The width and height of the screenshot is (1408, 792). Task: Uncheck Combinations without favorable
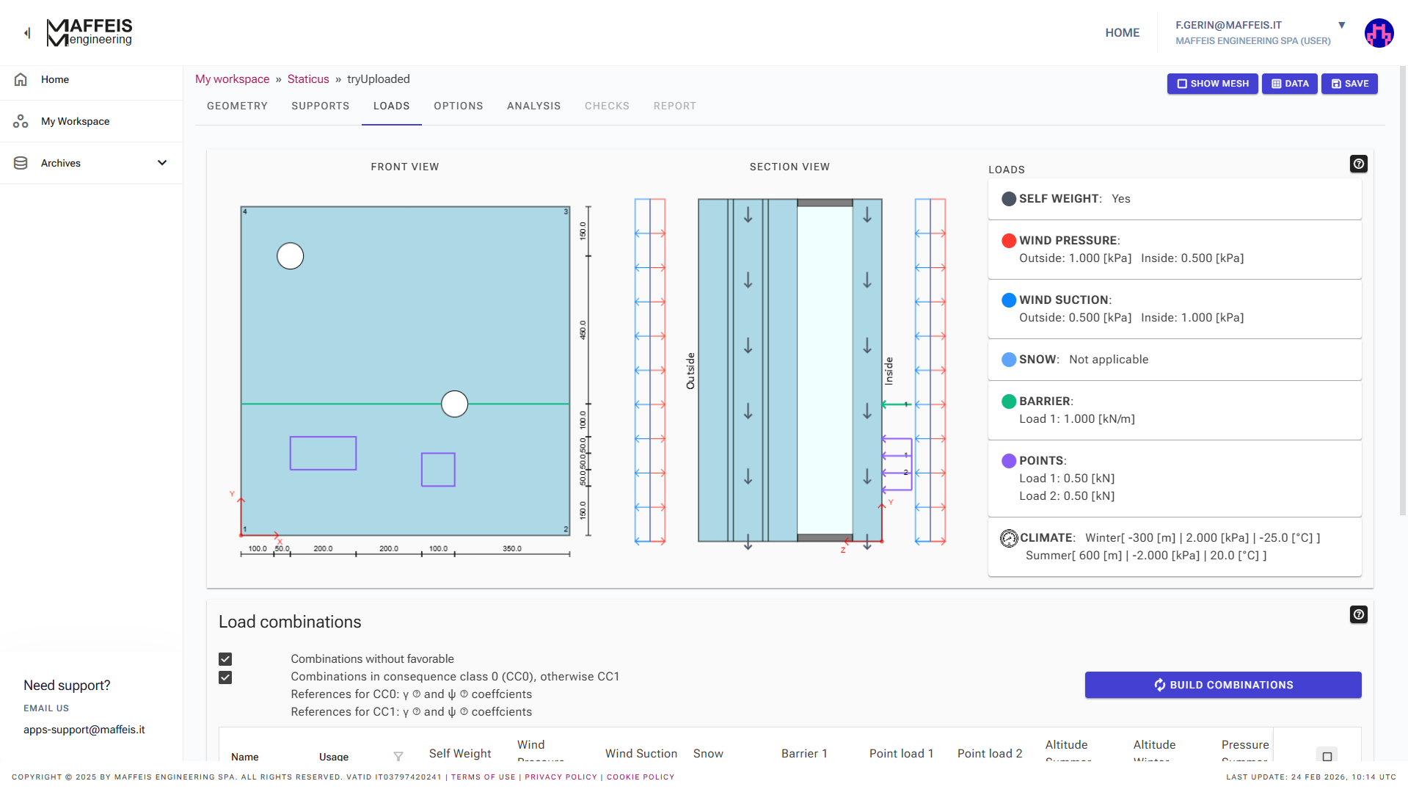point(225,658)
